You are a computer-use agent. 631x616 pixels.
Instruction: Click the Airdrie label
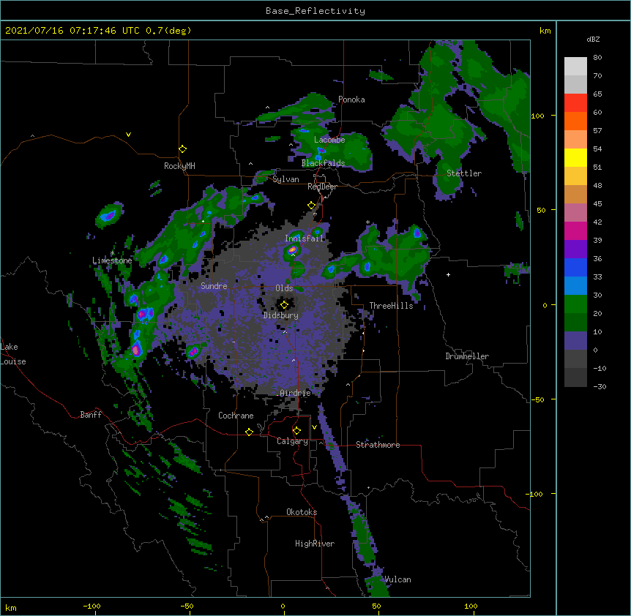pyautogui.click(x=296, y=393)
